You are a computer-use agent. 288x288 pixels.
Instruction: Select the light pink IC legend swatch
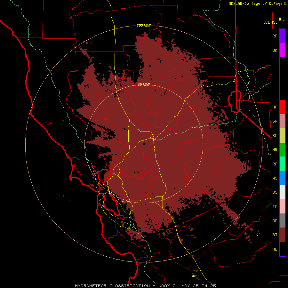pyautogui.click(x=283, y=206)
